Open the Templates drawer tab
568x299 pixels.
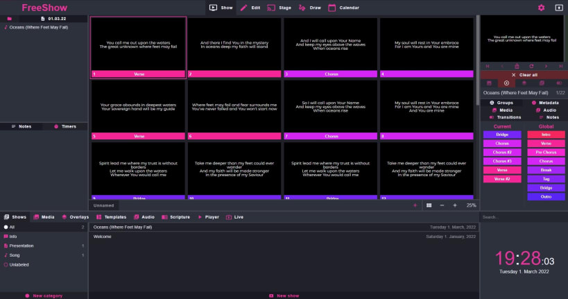[111, 216]
